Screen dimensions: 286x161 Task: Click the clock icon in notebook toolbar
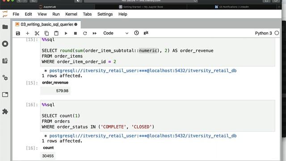[136, 33]
